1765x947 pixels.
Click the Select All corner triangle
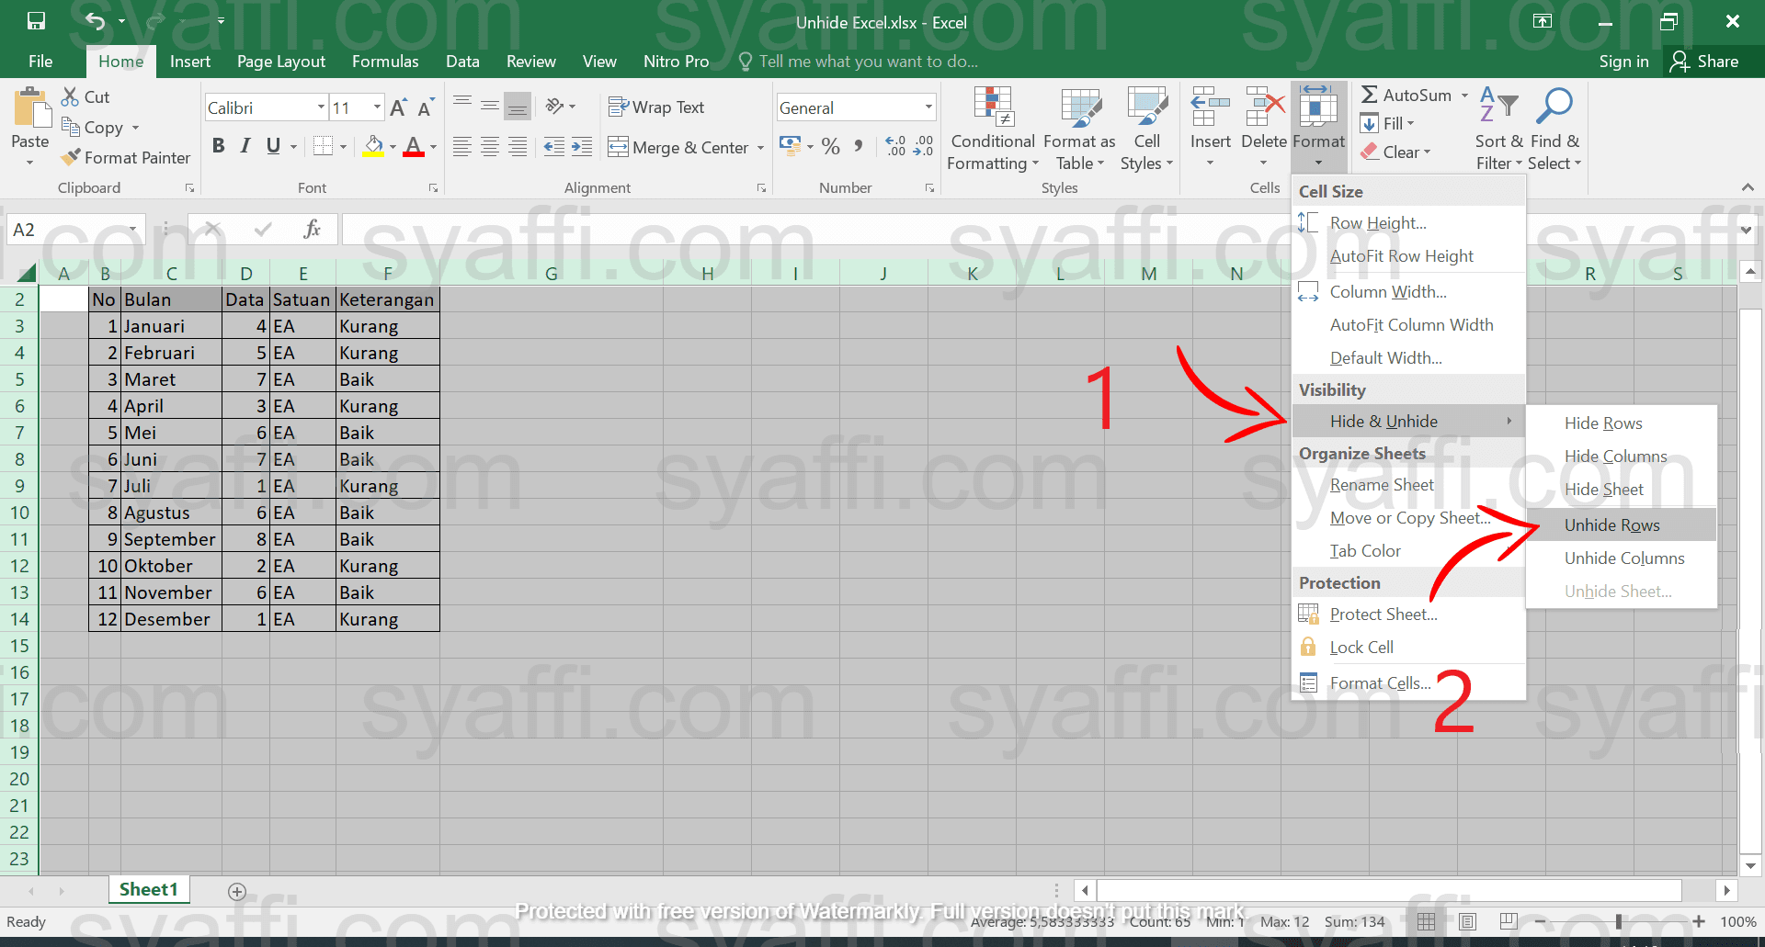(27, 273)
